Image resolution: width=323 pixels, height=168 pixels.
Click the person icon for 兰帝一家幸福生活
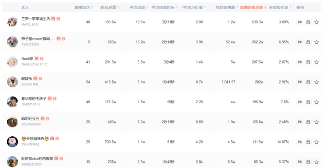click(308, 22)
